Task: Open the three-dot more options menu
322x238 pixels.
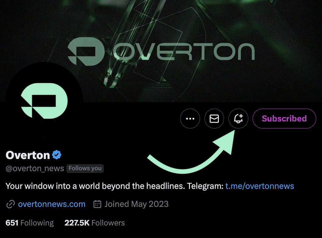Action: (190, 119)
